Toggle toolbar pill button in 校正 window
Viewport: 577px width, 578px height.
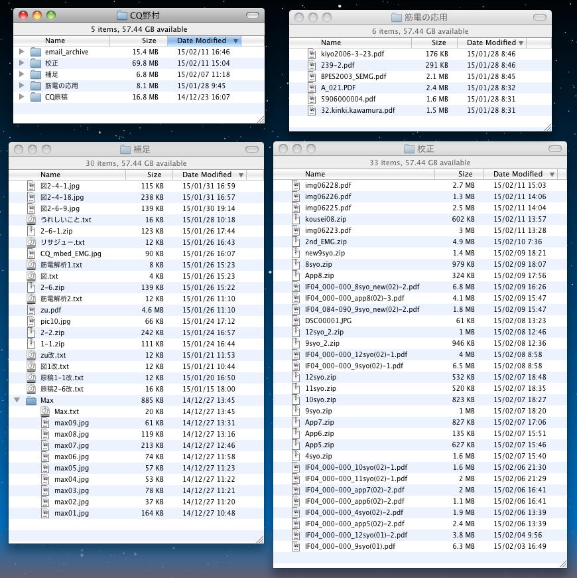click(555, 149)
